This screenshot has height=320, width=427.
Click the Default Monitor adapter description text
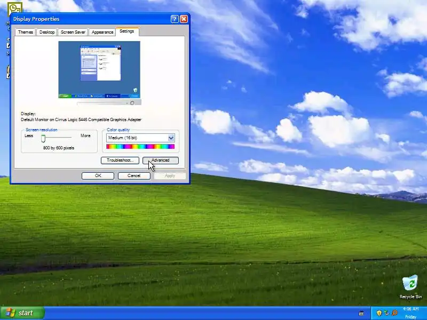(81, 119)
